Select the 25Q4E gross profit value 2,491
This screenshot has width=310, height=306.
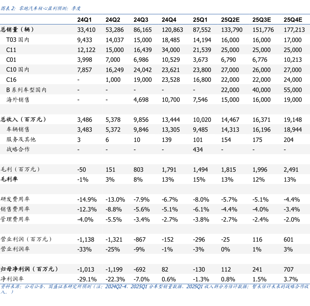pos(292,169)
